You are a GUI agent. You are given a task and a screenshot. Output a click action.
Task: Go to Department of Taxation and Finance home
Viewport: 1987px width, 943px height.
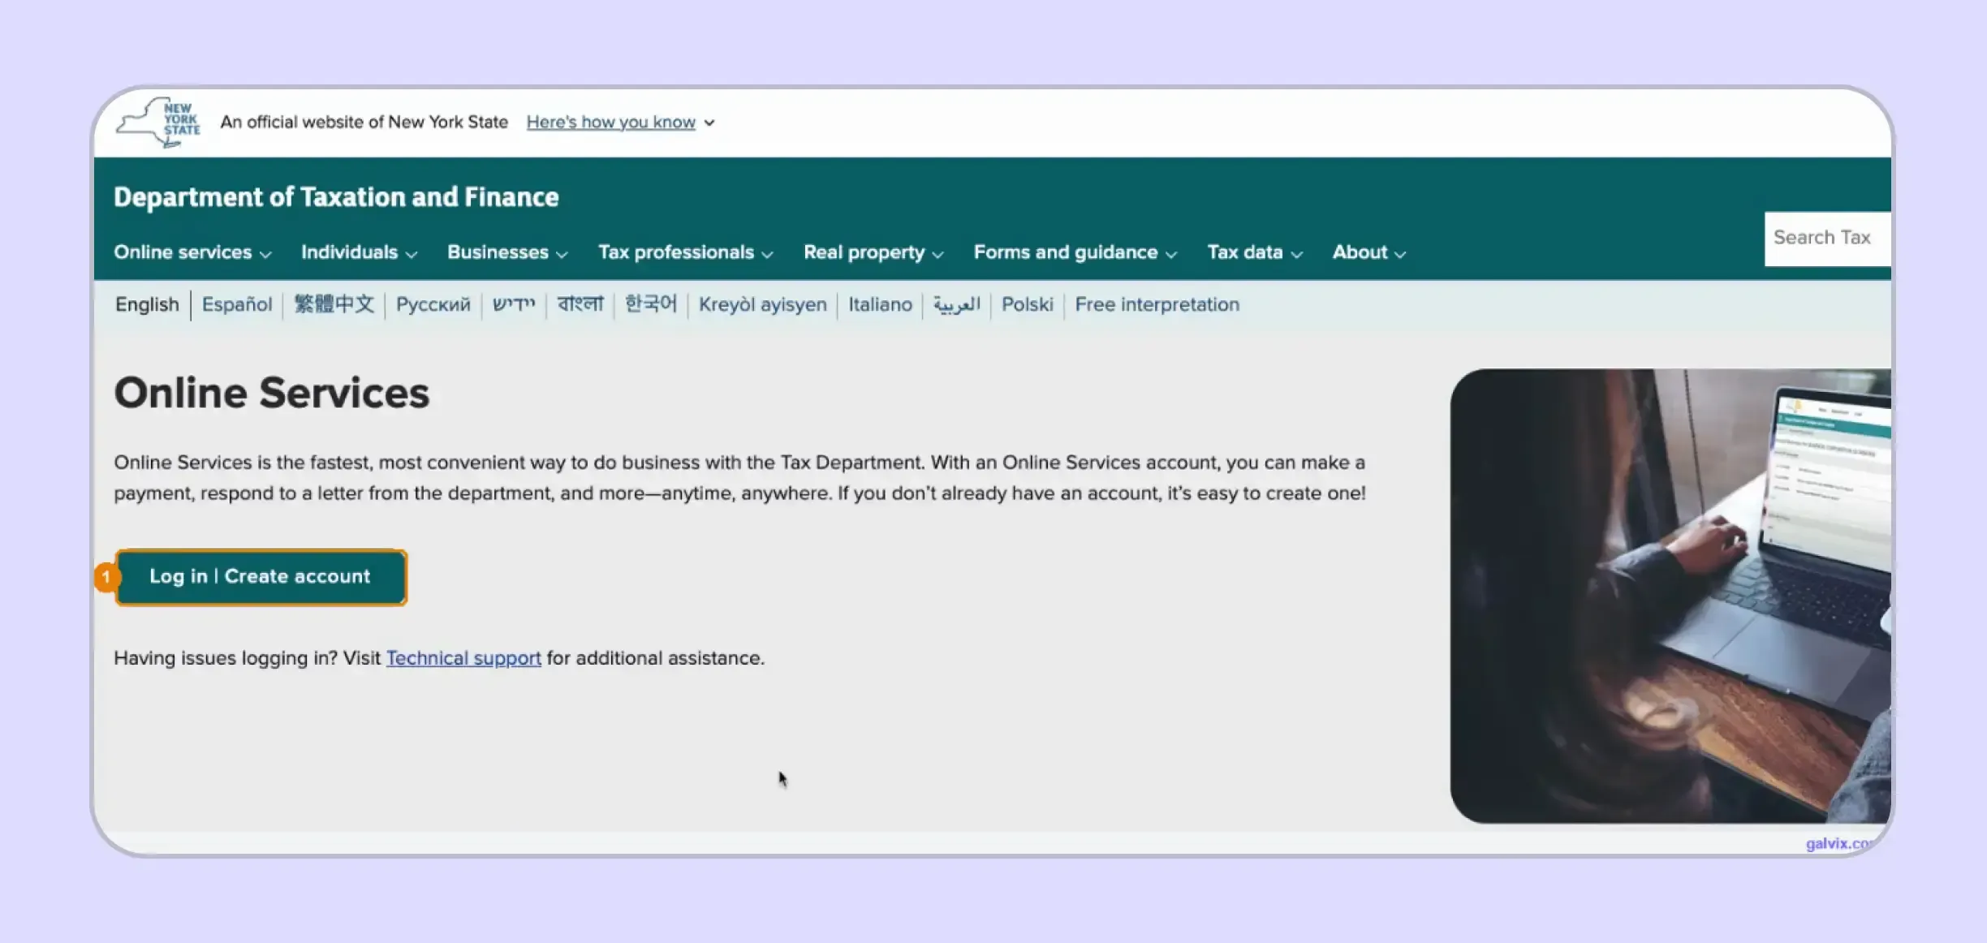coord(336,197)
